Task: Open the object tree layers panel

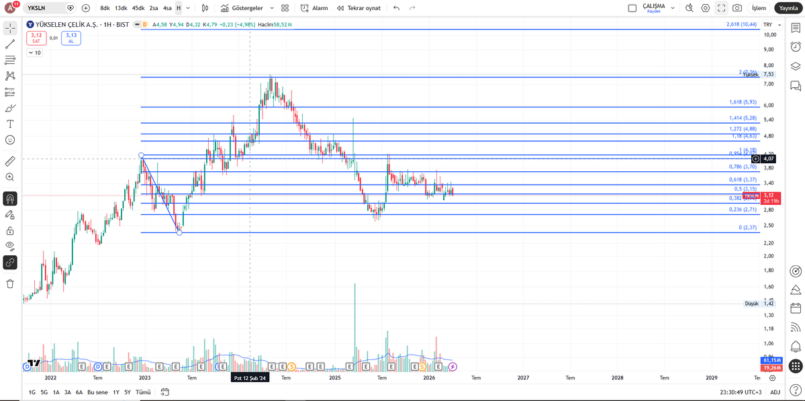Action: [x=795, y=66]
